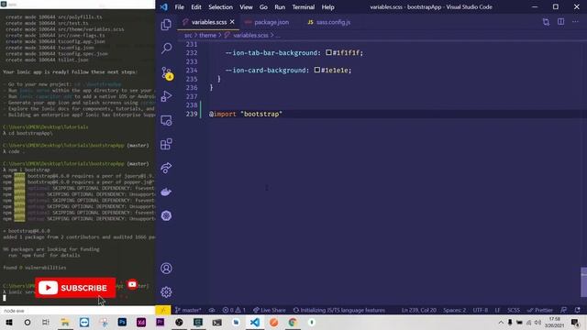The image size is (587, 330).
Task: Open Task View on the taskbar
Action: pos(46,322)
